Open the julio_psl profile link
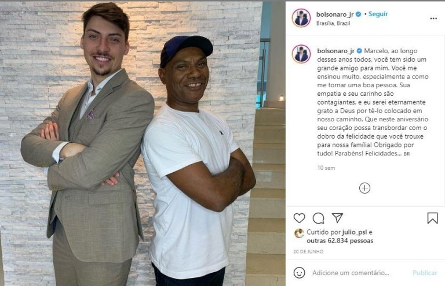 point(355,232)
